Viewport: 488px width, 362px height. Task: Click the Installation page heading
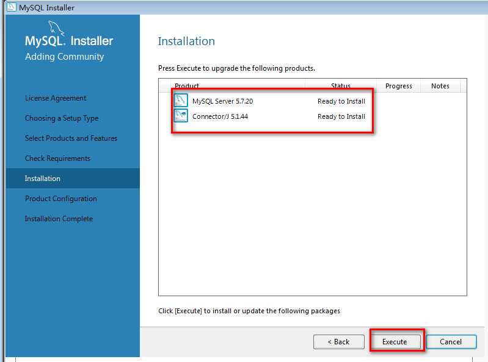pyautogui.click(x=186, y=41)
